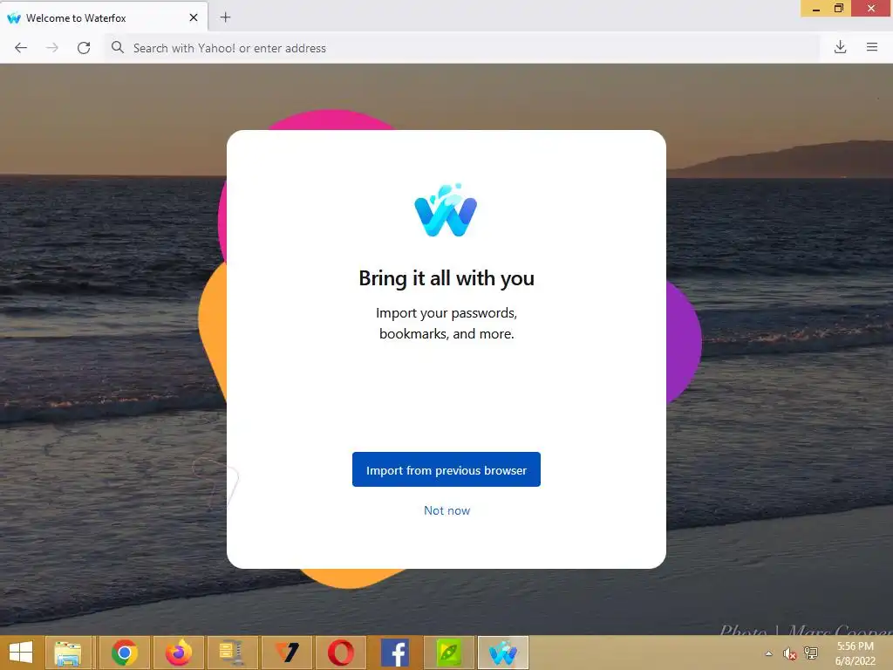893x670 pixels.
Task: Choose the Not now link
Action: point(446,510)
